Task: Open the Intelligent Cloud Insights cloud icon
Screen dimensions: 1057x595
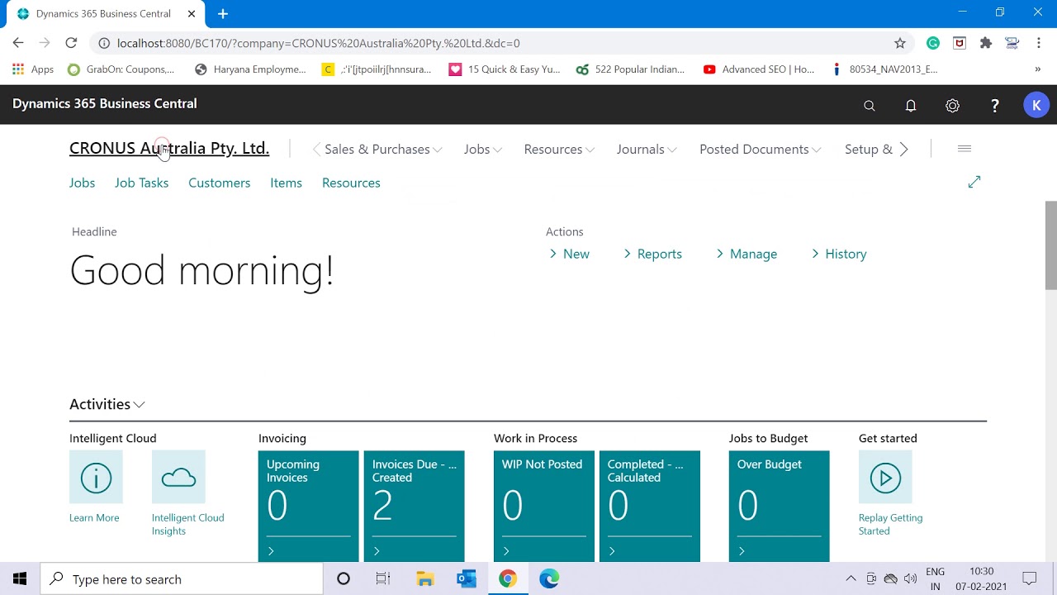Action: (x=178, y=478)
